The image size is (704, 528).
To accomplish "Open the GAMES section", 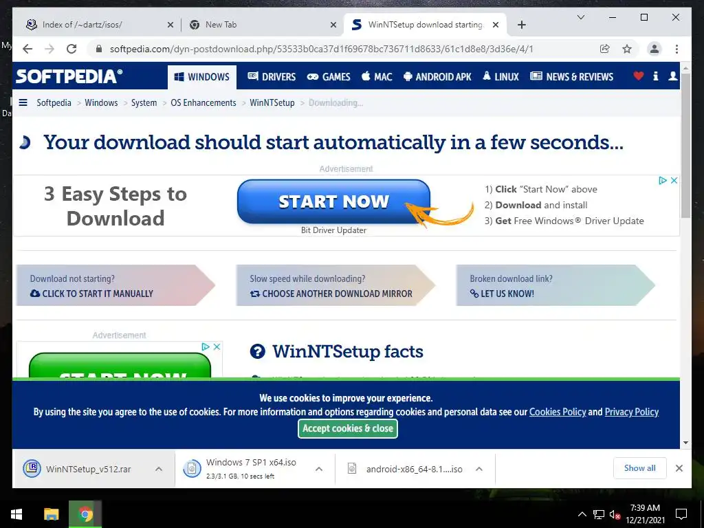I will pos(328,77).
